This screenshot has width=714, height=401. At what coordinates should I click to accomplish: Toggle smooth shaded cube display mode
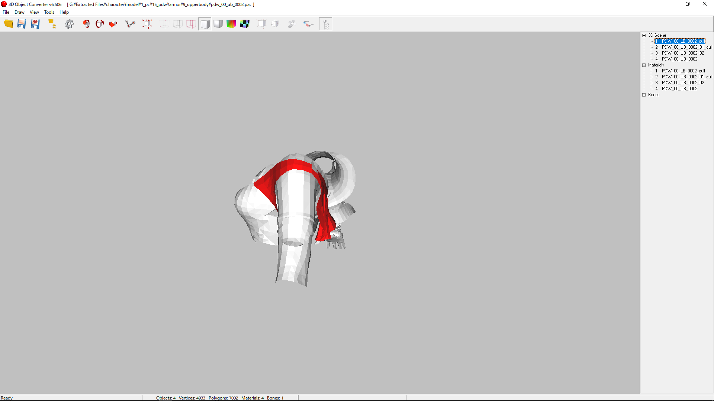point(218,24)
